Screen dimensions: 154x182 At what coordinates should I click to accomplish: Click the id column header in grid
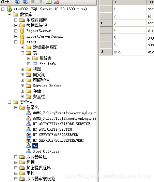[129, 2]
